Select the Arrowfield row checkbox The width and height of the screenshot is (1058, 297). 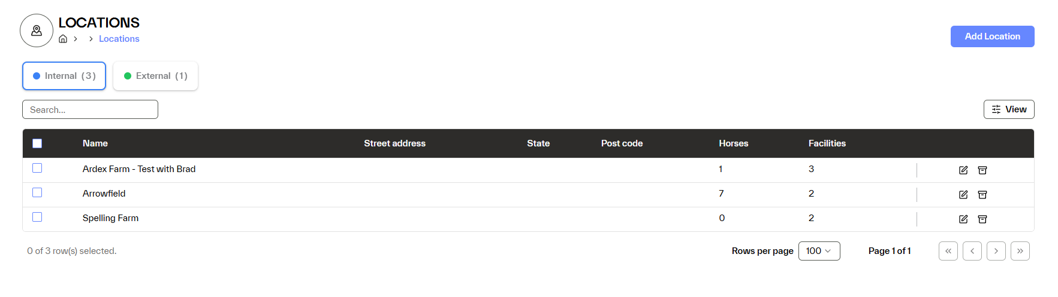37,193
